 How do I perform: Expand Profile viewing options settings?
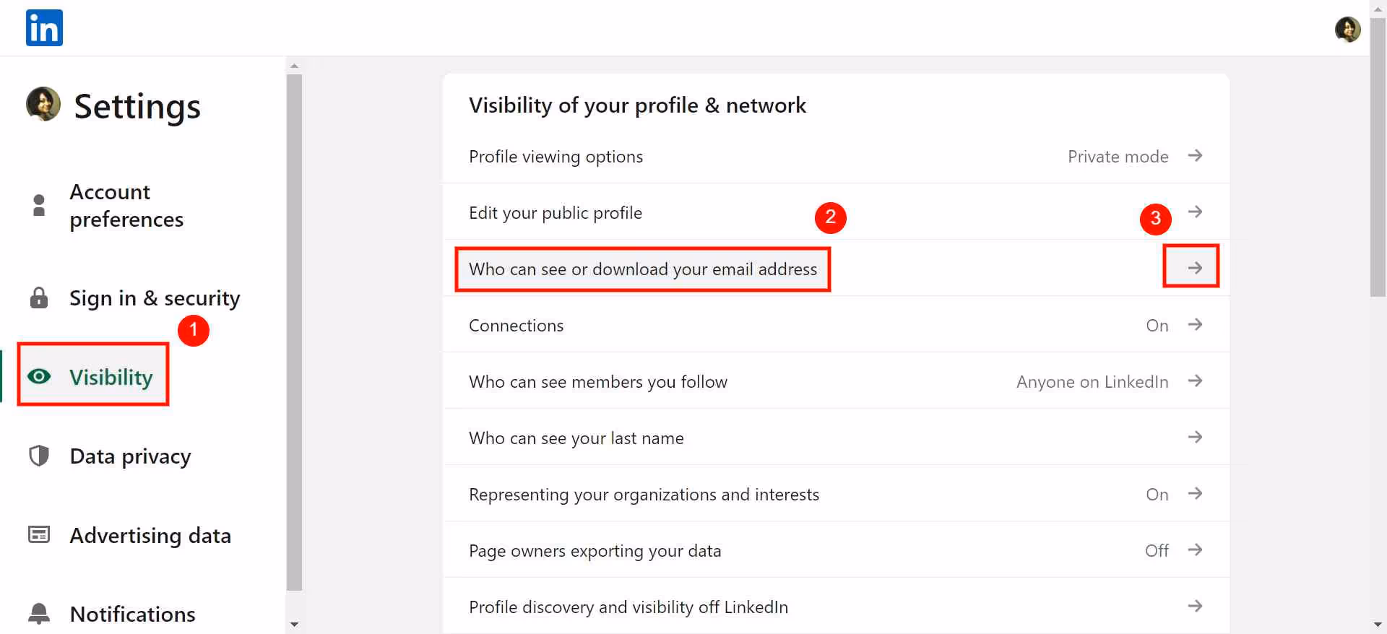tap(1196, 156)
